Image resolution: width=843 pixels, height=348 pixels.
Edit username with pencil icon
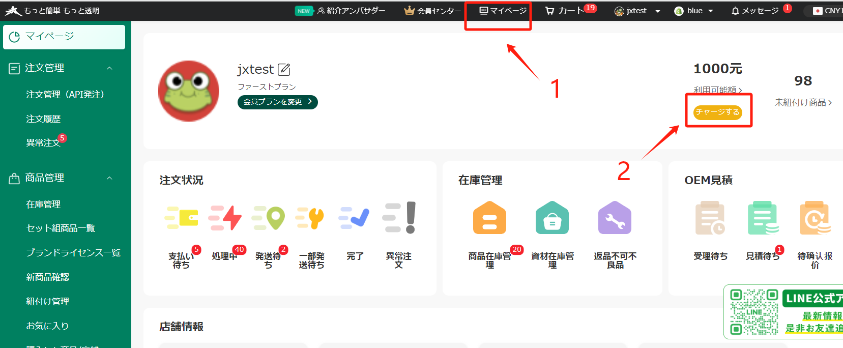click(x=284, y=69)
